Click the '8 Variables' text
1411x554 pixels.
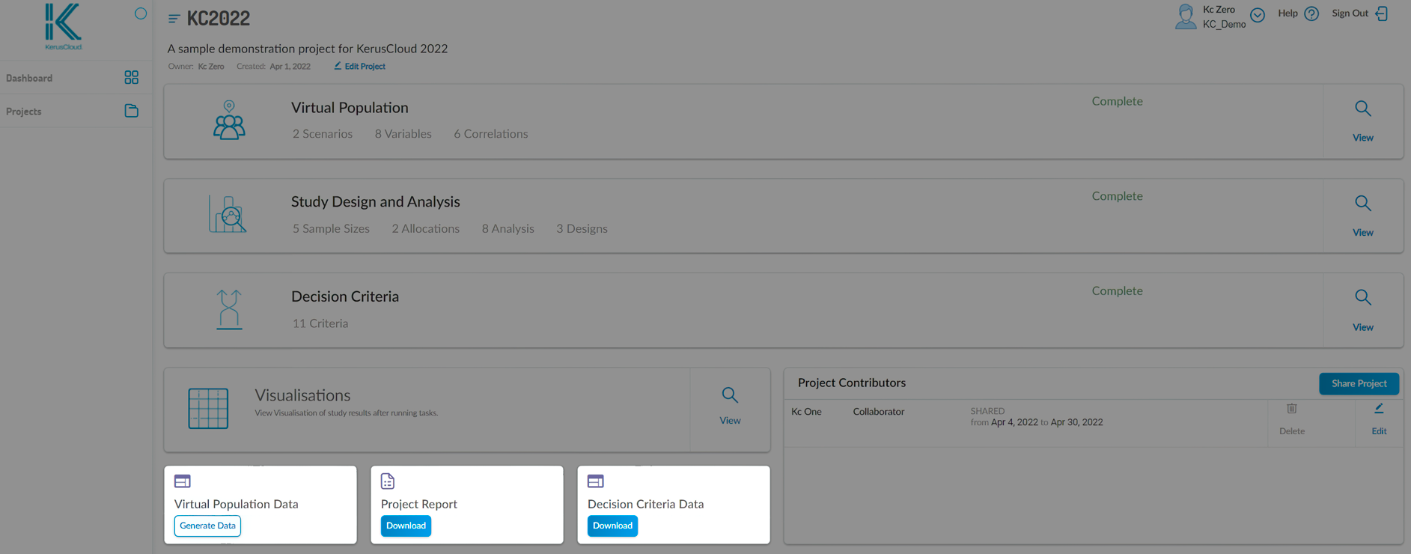(403, 134)
